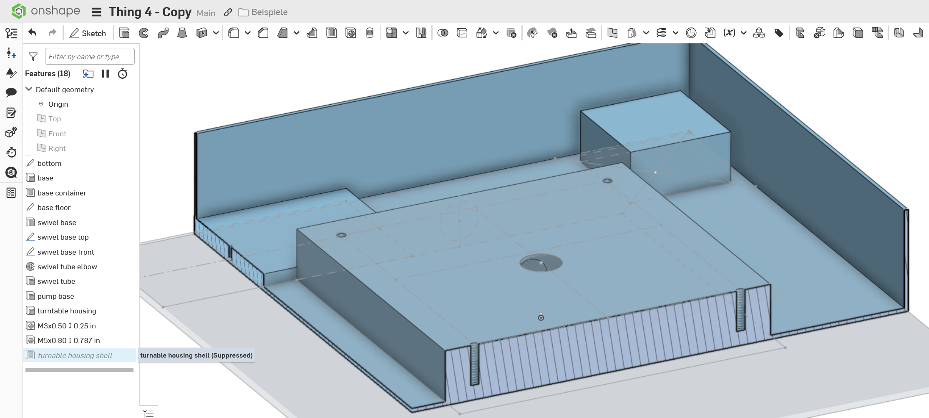Click the Undo arrow
929x418 pixels.
coord(33,33)
